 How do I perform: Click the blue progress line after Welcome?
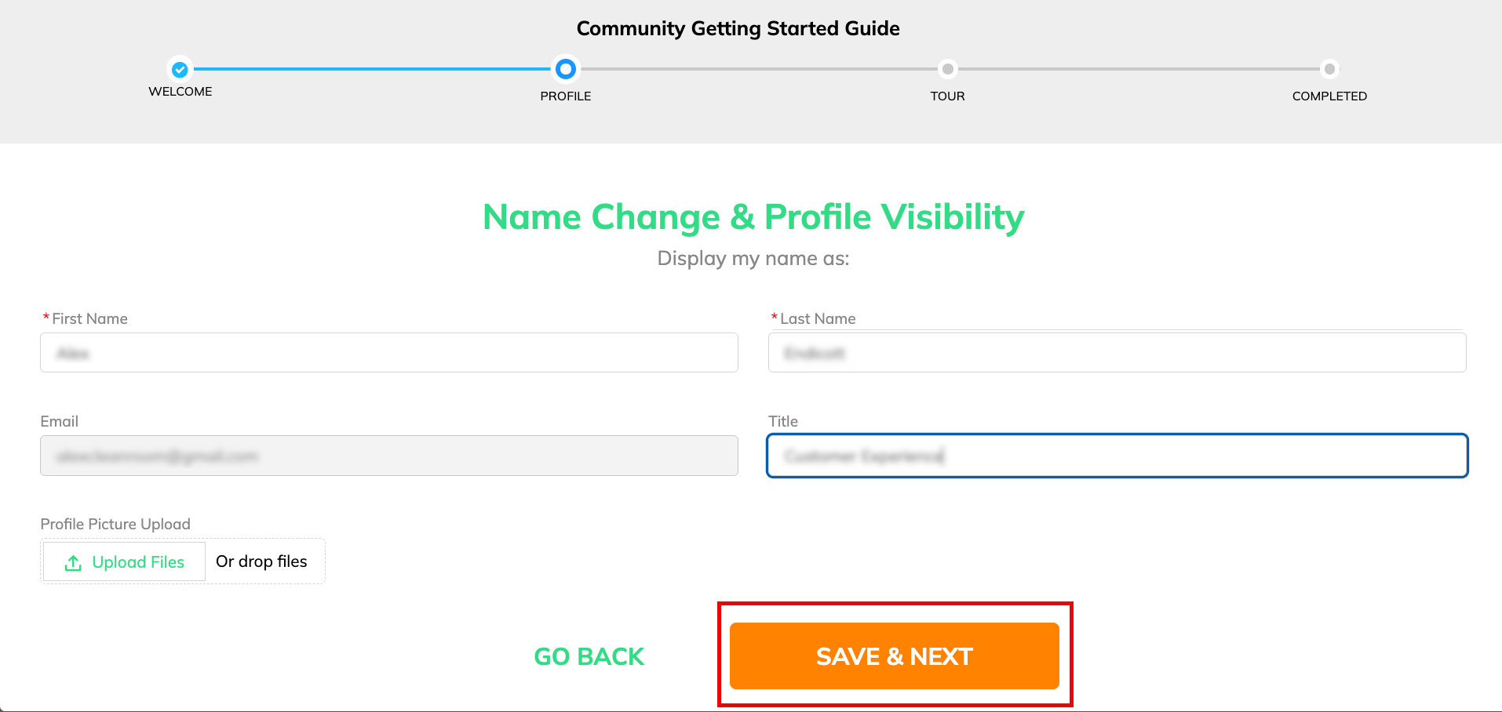coord(373,69)
